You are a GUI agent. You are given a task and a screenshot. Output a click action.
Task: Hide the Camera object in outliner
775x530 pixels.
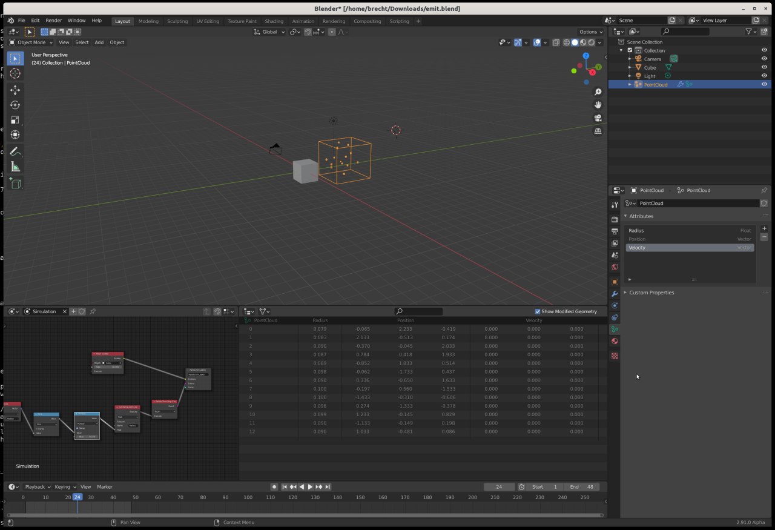pos(764,59)
